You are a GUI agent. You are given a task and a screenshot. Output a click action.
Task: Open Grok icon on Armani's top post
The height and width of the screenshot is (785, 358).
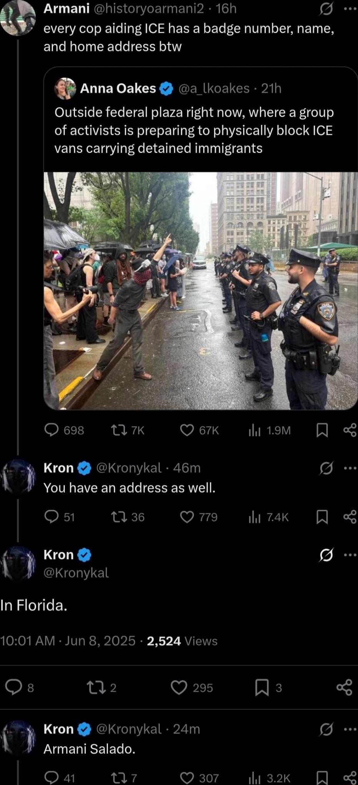pos(326,8)
